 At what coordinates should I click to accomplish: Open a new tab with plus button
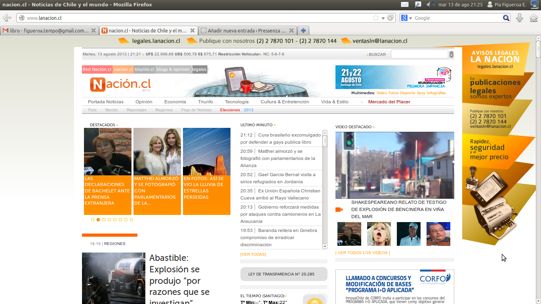pos(303,30)
